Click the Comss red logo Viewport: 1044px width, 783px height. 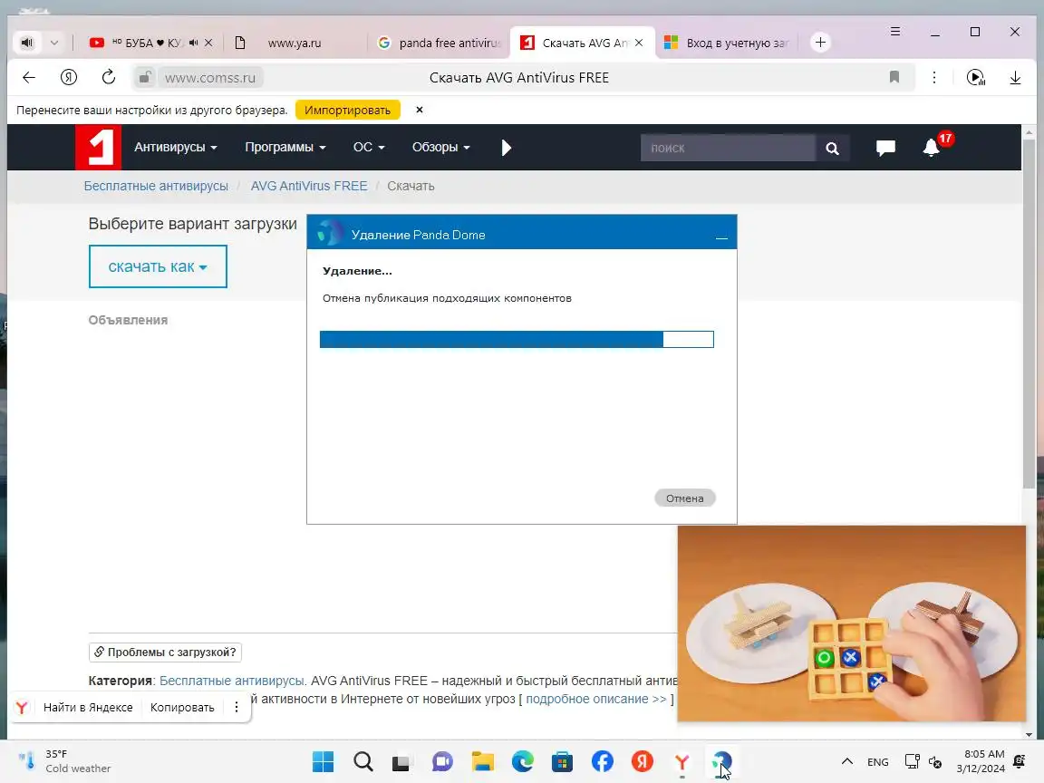[x=98, y=147]
